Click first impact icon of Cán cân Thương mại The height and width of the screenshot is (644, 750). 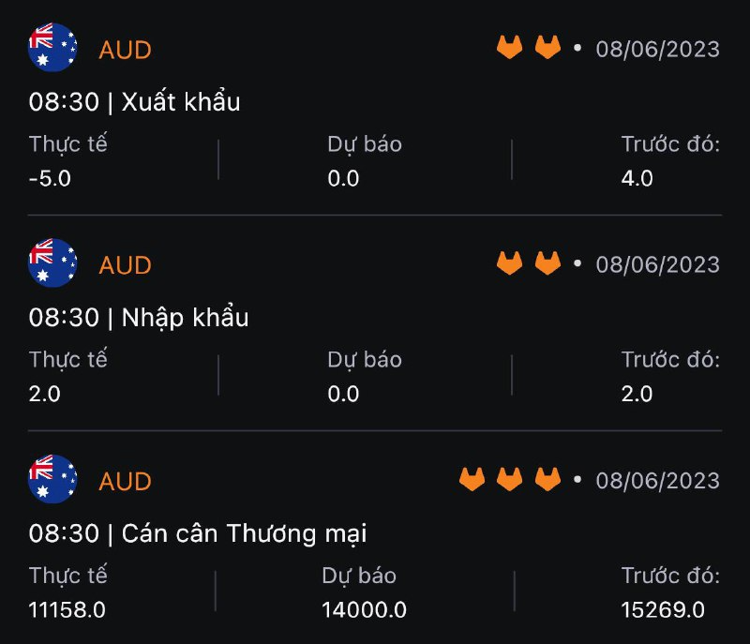(472, 479)
